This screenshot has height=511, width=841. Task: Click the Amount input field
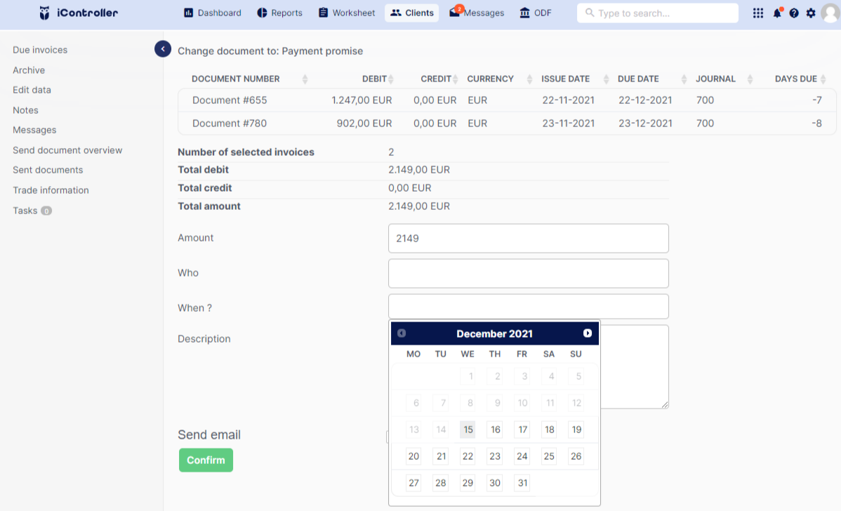[x=529, y=238]
